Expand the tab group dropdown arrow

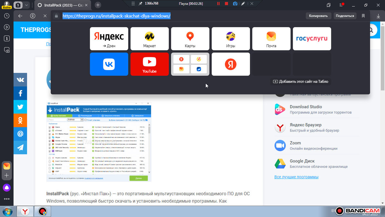pyautogui.click(x=26, y=5)
